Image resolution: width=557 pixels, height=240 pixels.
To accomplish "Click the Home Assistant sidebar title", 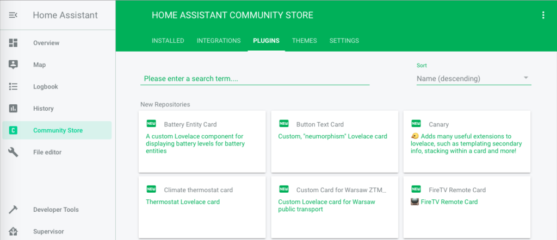I will (x=65, y=15).
